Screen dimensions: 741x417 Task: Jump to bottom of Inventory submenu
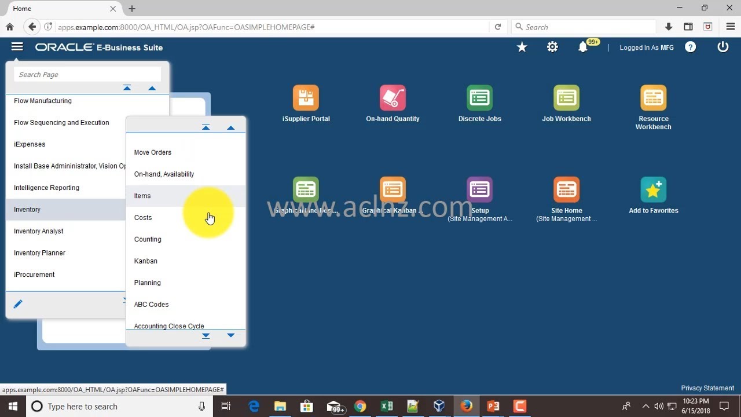[206, 335]
